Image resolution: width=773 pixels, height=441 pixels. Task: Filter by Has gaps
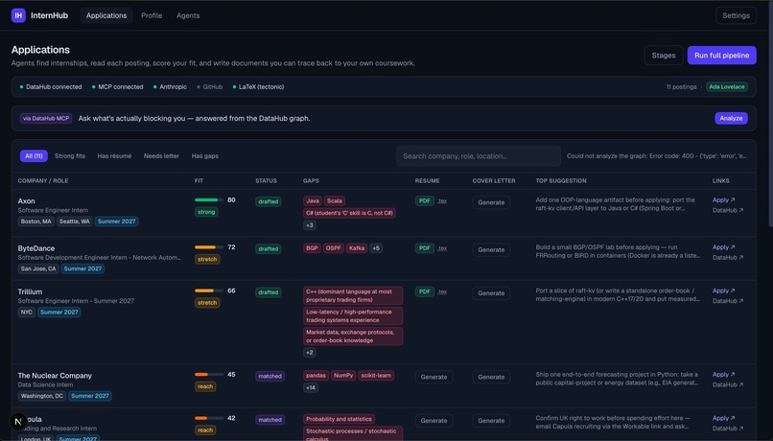coord(204,155)
